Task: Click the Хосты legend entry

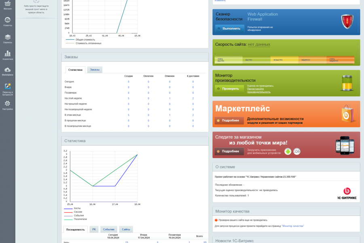Action: 72,208
